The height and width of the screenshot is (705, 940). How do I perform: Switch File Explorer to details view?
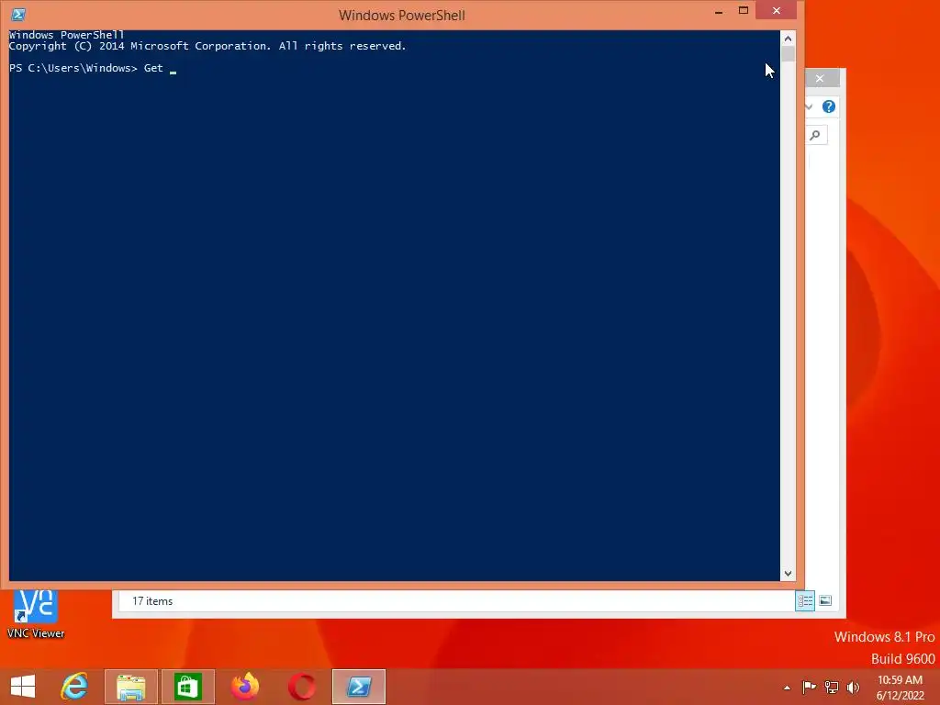point(804,600)
